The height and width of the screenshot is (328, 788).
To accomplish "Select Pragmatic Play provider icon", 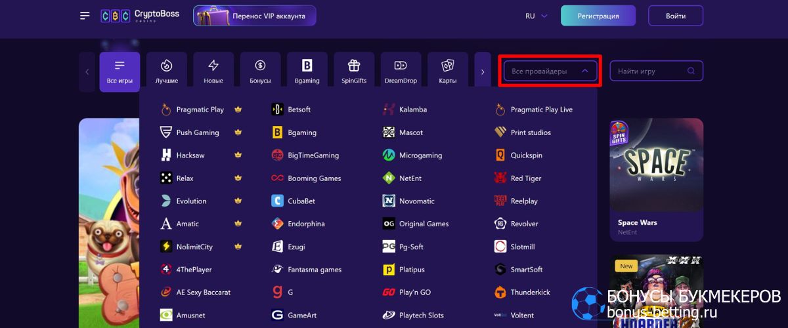I will 165,110.
